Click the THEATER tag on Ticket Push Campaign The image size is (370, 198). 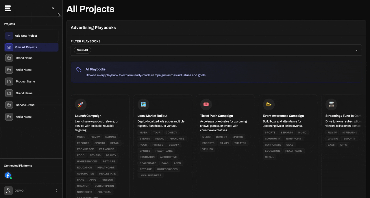point(240,143)
